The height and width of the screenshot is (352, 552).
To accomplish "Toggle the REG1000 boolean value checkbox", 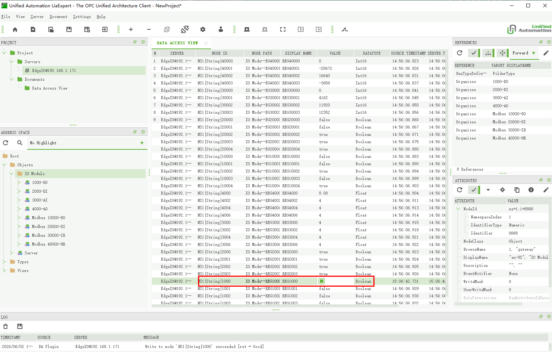I will (322, 281).
